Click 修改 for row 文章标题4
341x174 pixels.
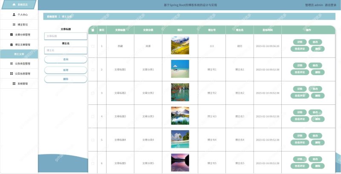(x=315, y=136)
